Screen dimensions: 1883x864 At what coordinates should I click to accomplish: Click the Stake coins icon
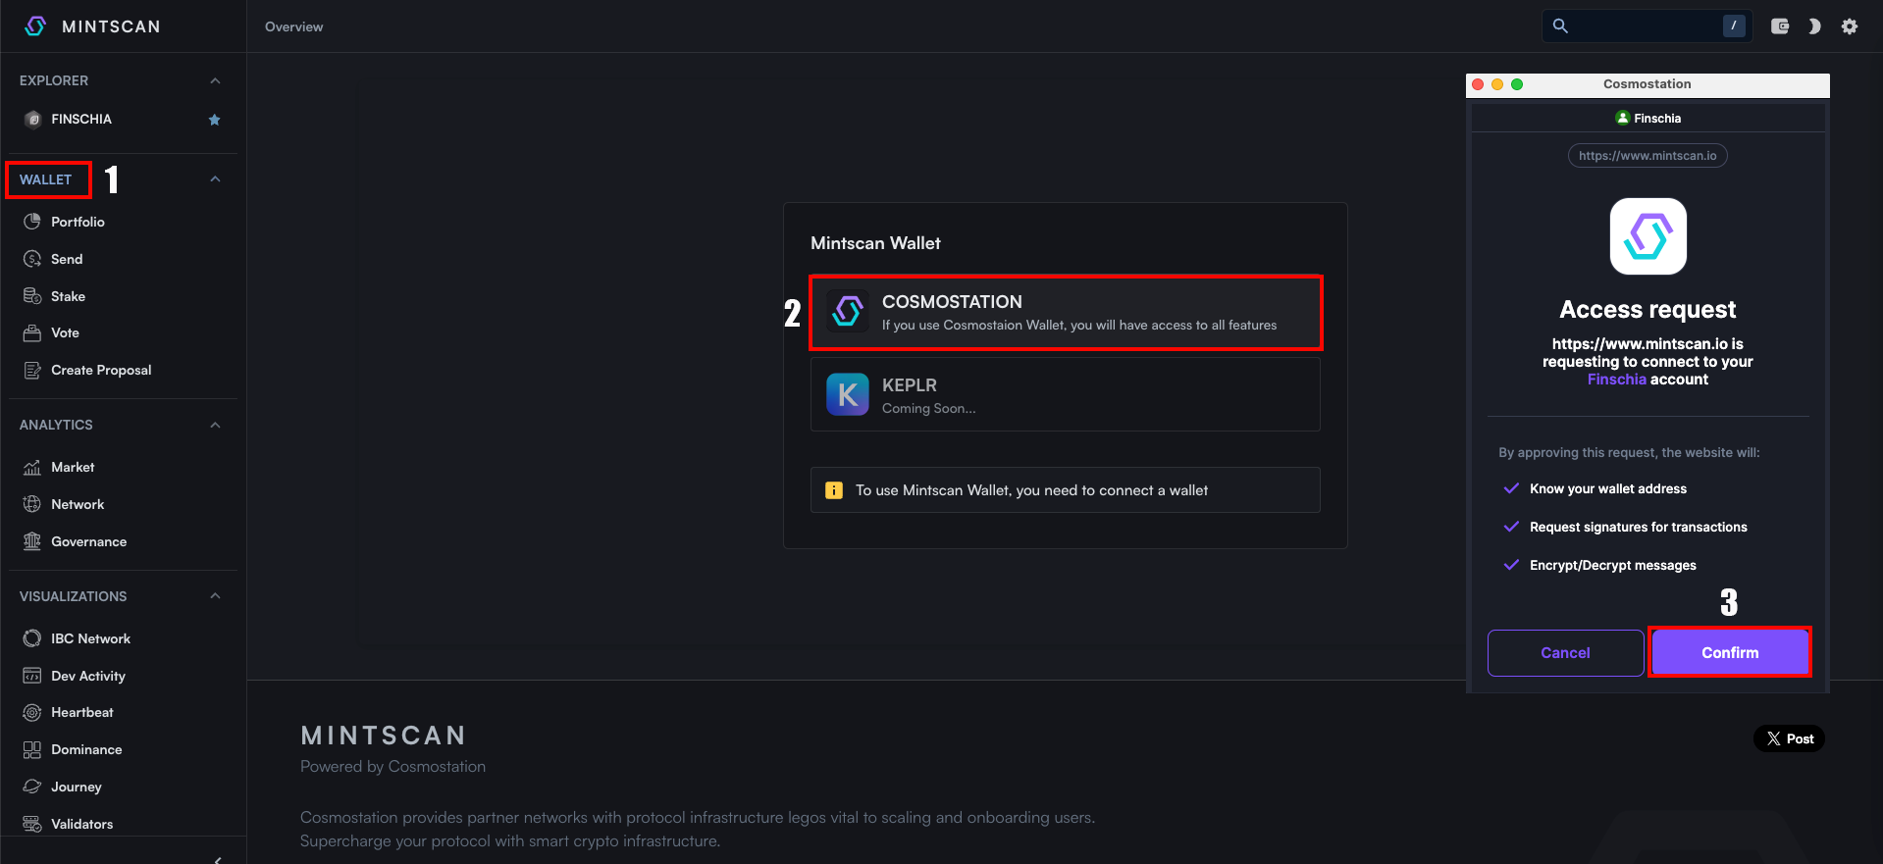coord(32,296)
